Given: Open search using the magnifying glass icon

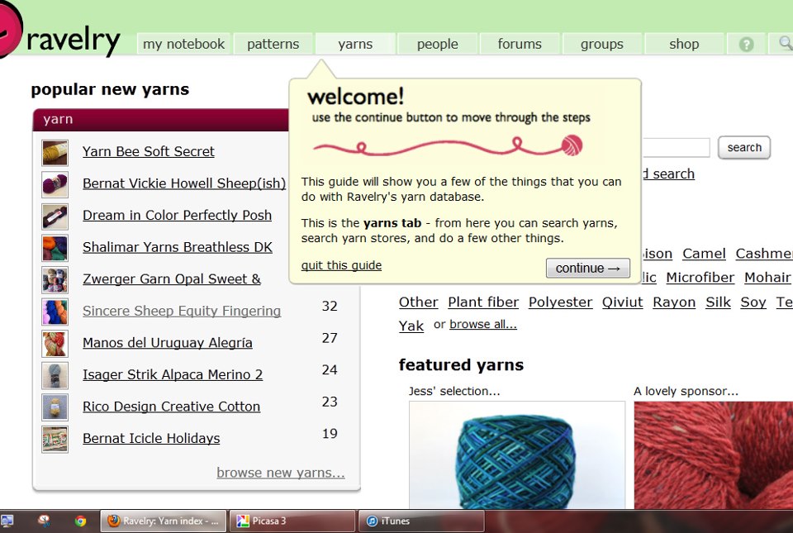Looking at the screenshot, I should 783,43.
